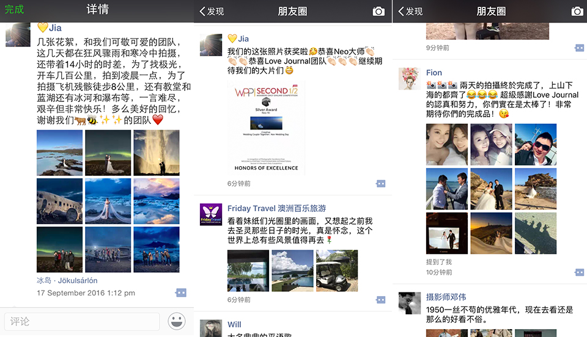Image resolution: width=587 pixels, height=337 pixels.
Task: Tap Fion's flower crown avatar
Action: pos(410,79)
